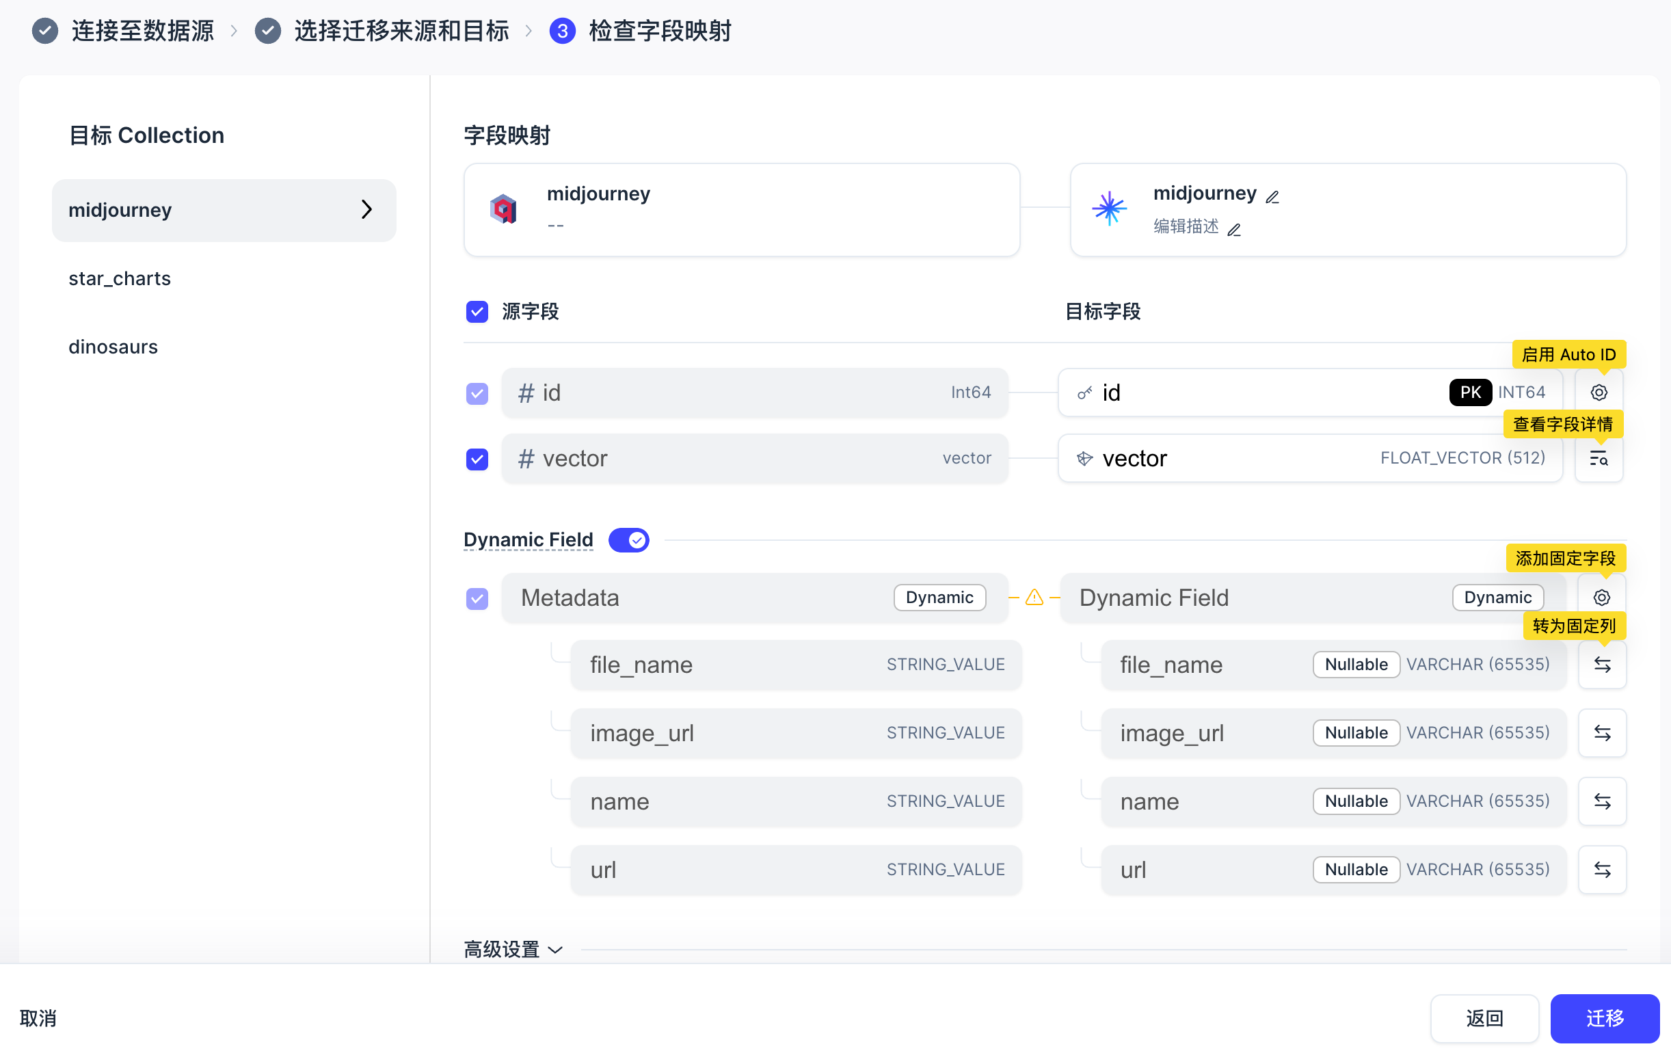Select the dinosaurs collection
Screen dimensions: 1671x1053
(113, 347)
